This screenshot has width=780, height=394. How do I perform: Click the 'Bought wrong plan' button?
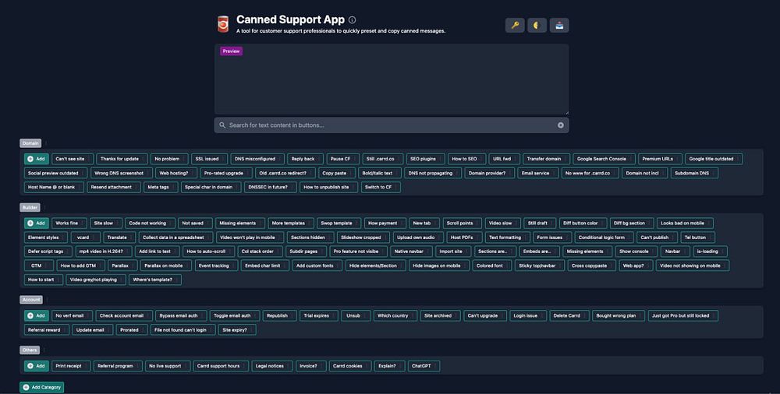tap(619, 315)
